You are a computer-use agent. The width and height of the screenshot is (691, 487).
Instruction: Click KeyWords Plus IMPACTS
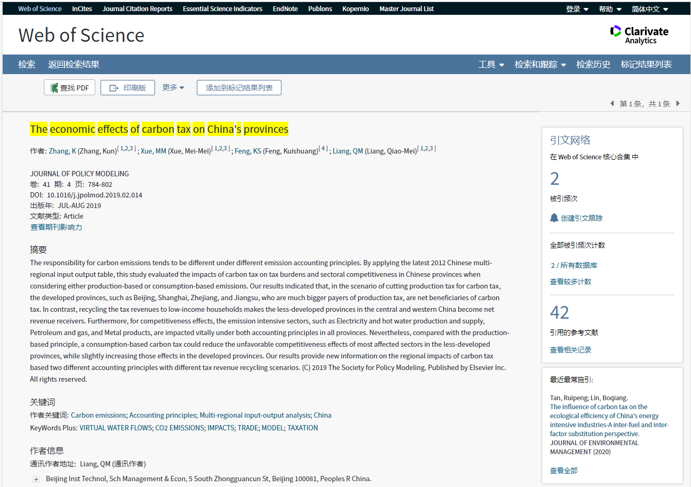[221, 428]
